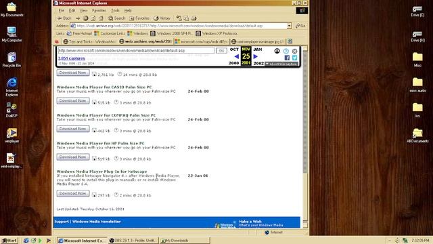Open the Windows link in Links bar
This screenshot has height=244, width=433.
coord(138,33)
